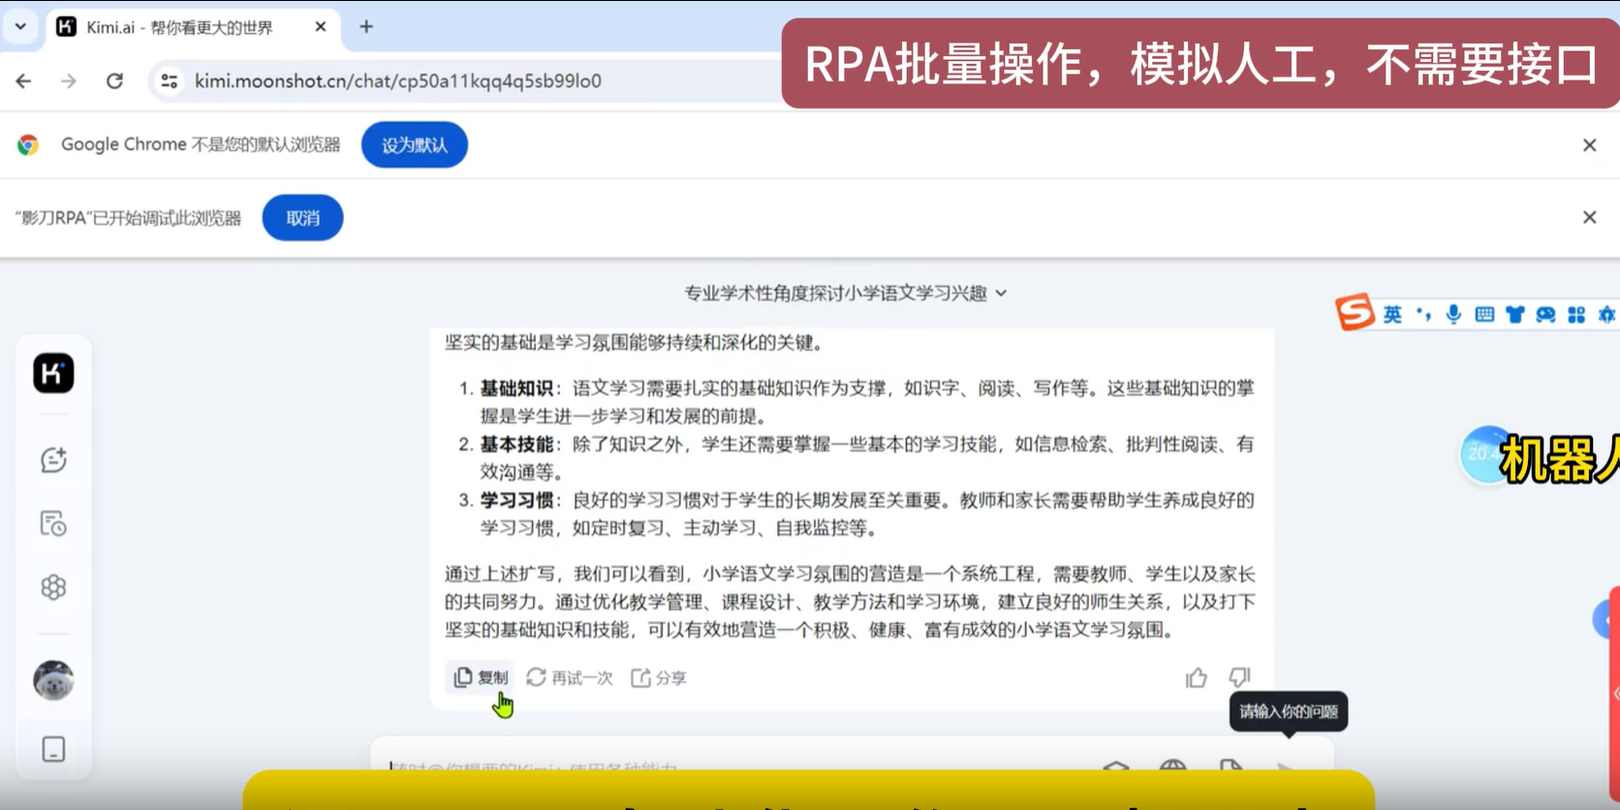The image size is (1620, 810).
Task: Toggle thumbs down on the response
Action: click(1239, 677)
